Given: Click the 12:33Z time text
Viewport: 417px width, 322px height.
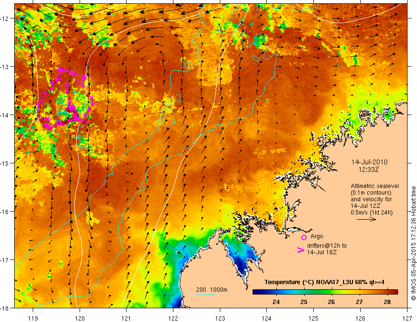Looking at the screenshot, I should tap(369, 170).
